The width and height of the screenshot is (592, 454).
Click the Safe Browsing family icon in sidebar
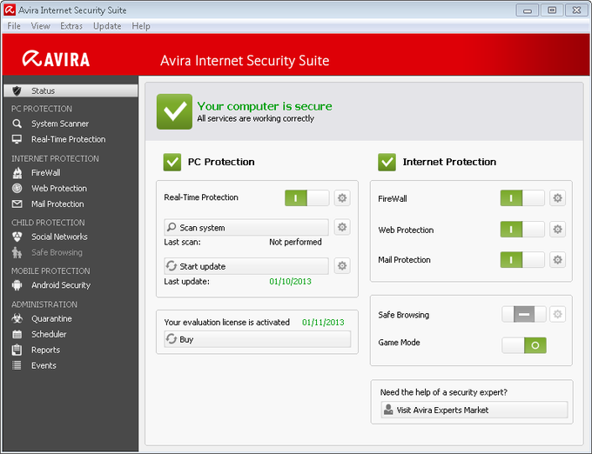coord(17,252)
